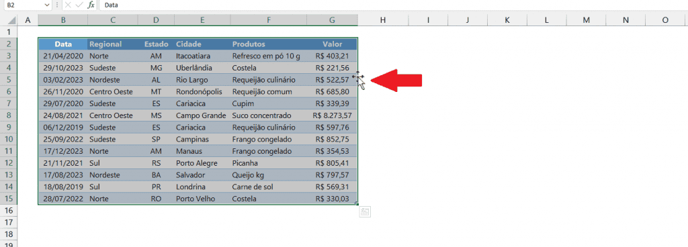Select the value R$ 403,21

click(332, 56)
